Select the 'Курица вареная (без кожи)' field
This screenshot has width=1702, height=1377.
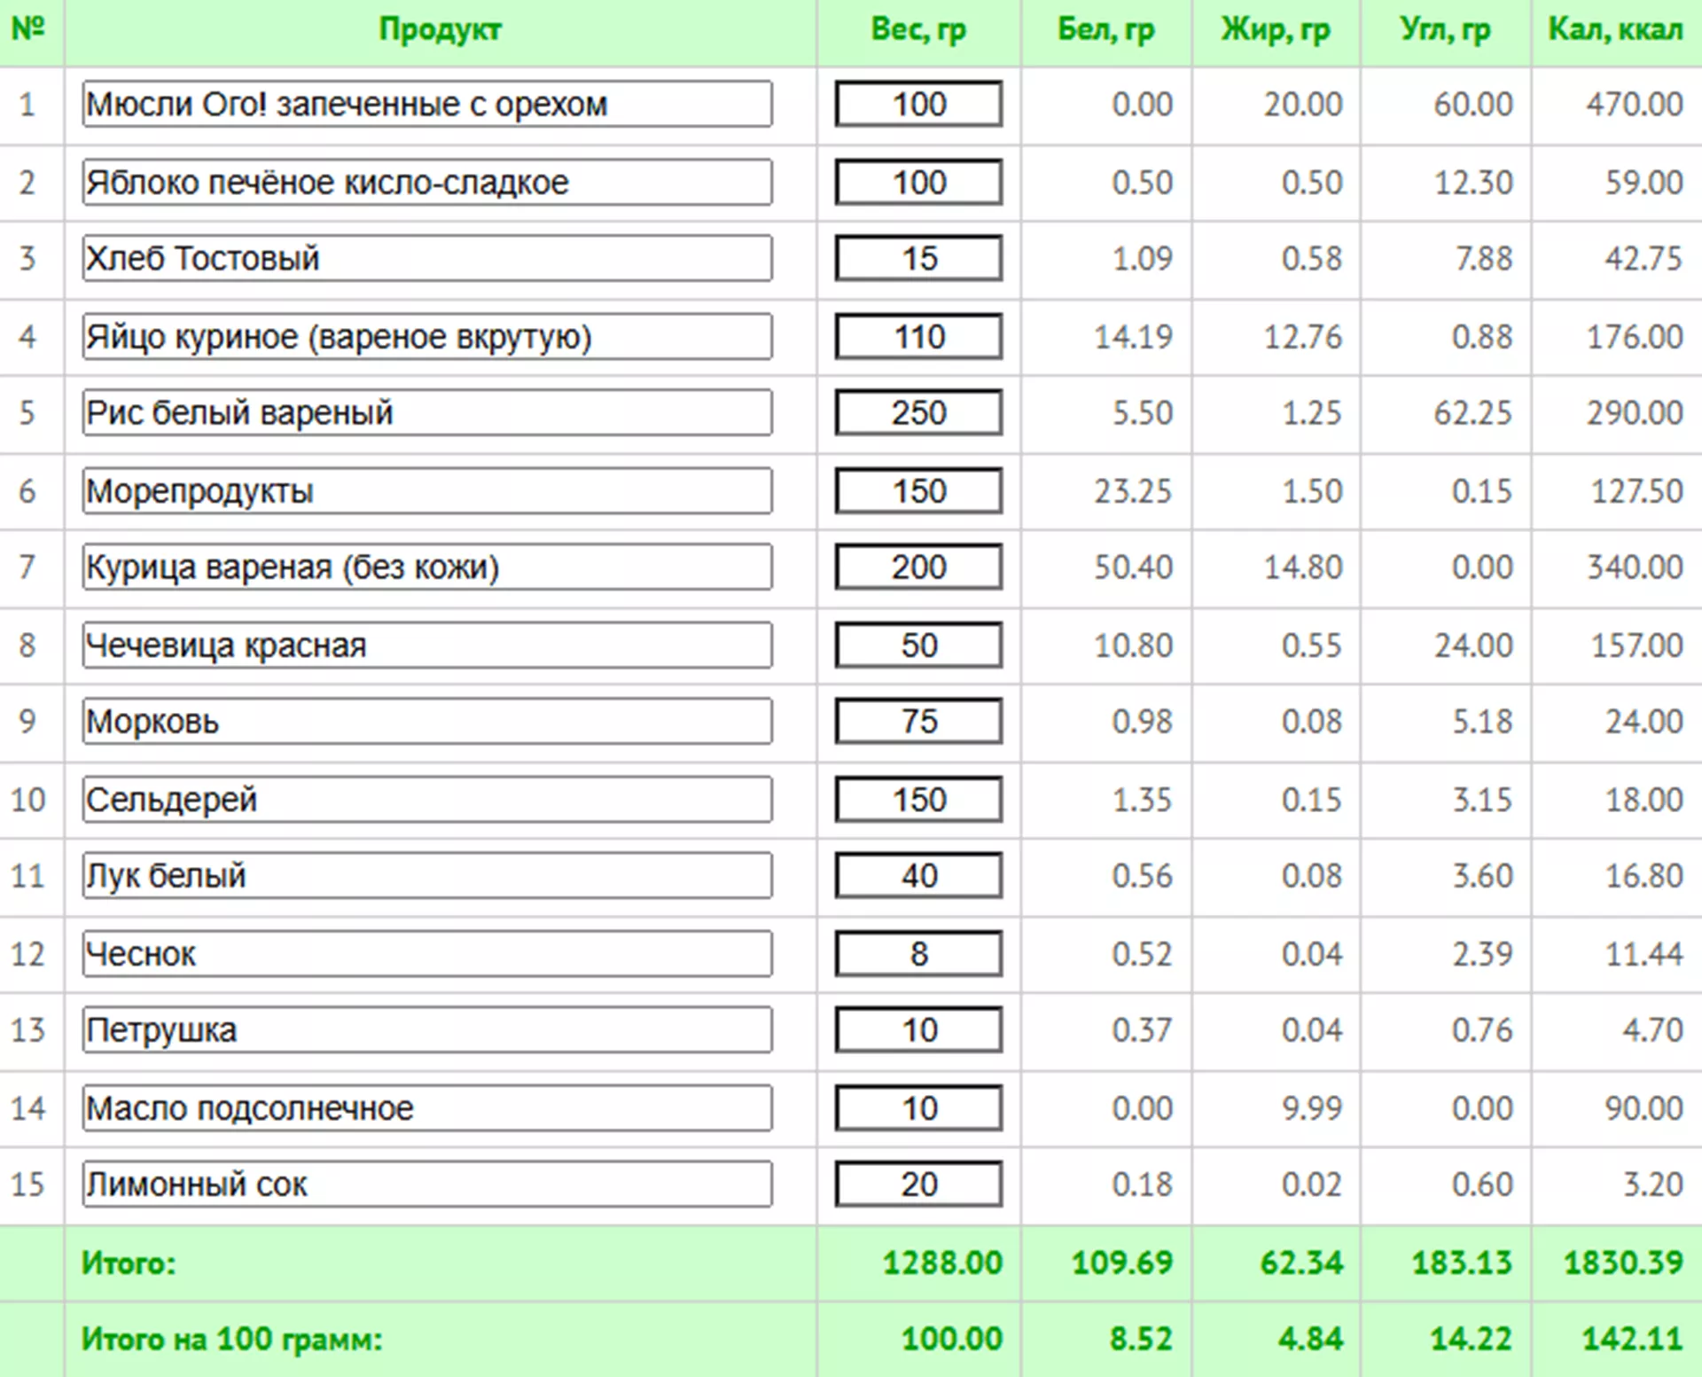(x=426, y=567)
